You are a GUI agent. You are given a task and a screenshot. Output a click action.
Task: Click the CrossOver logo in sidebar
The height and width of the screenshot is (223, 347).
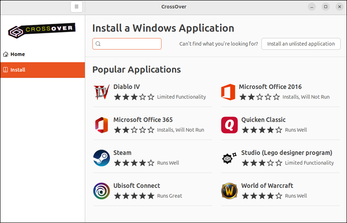42,30
